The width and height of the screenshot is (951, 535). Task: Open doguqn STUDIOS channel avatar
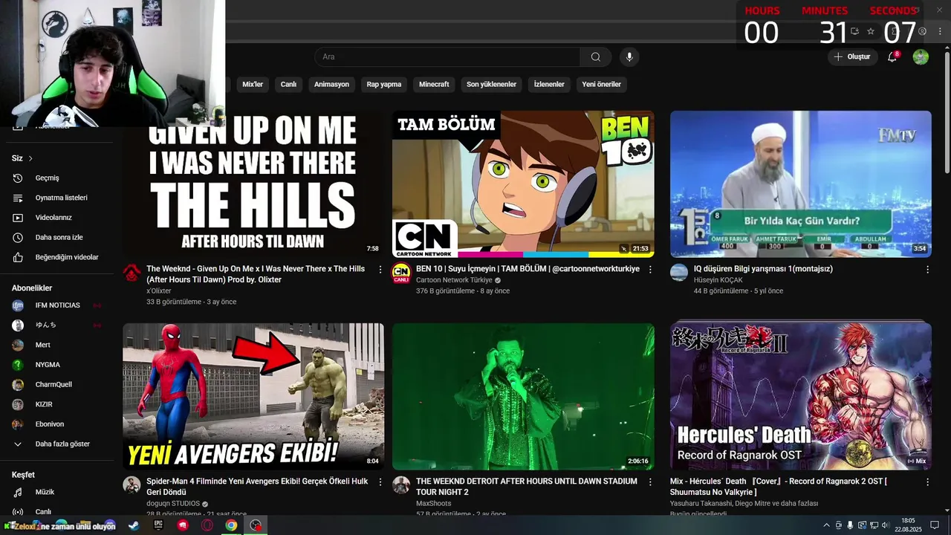pos(132,484)
